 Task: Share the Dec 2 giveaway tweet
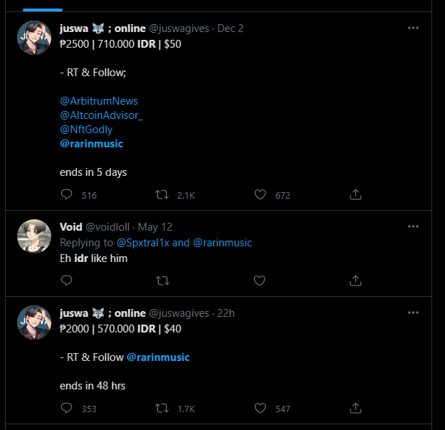[x=356, y=194]
